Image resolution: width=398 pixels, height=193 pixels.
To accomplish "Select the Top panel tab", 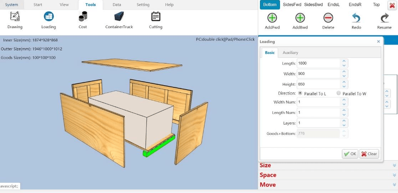I will tap(377, 5).
